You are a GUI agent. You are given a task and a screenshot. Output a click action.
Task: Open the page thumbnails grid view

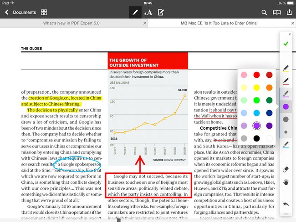(x=44, y=12)
